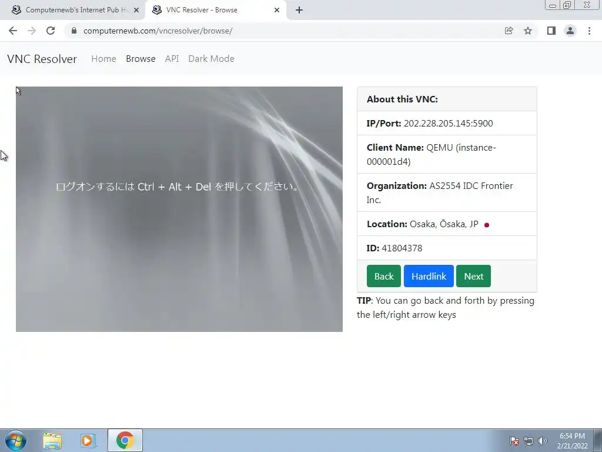602x452 pixels.
Task: Click the Organization AS2554 IDC Frontier text
Action: [x=440, y=192]
